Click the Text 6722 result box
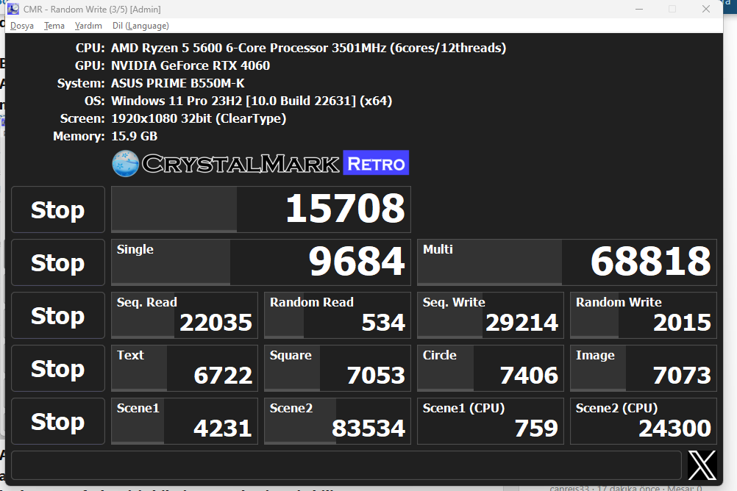The width and height of the screenshot is (737, 491). point(184,369)
